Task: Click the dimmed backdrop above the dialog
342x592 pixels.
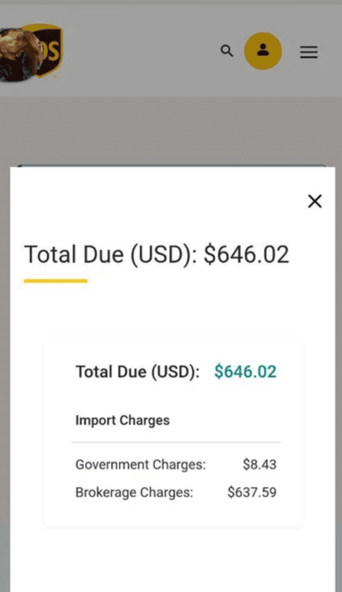Action: click(x=171, y=131)
